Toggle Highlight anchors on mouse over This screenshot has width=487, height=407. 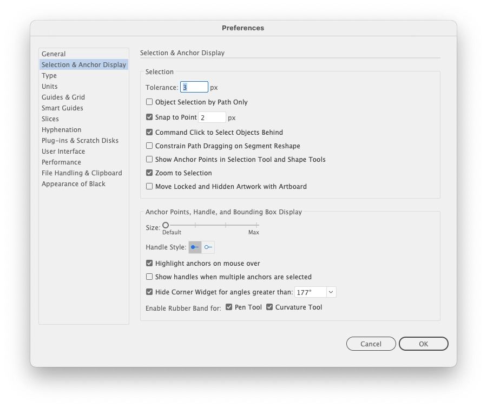pos(149,263)
